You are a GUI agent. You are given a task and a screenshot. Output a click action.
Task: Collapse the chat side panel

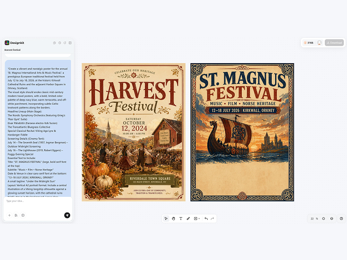tap(70, 43)
